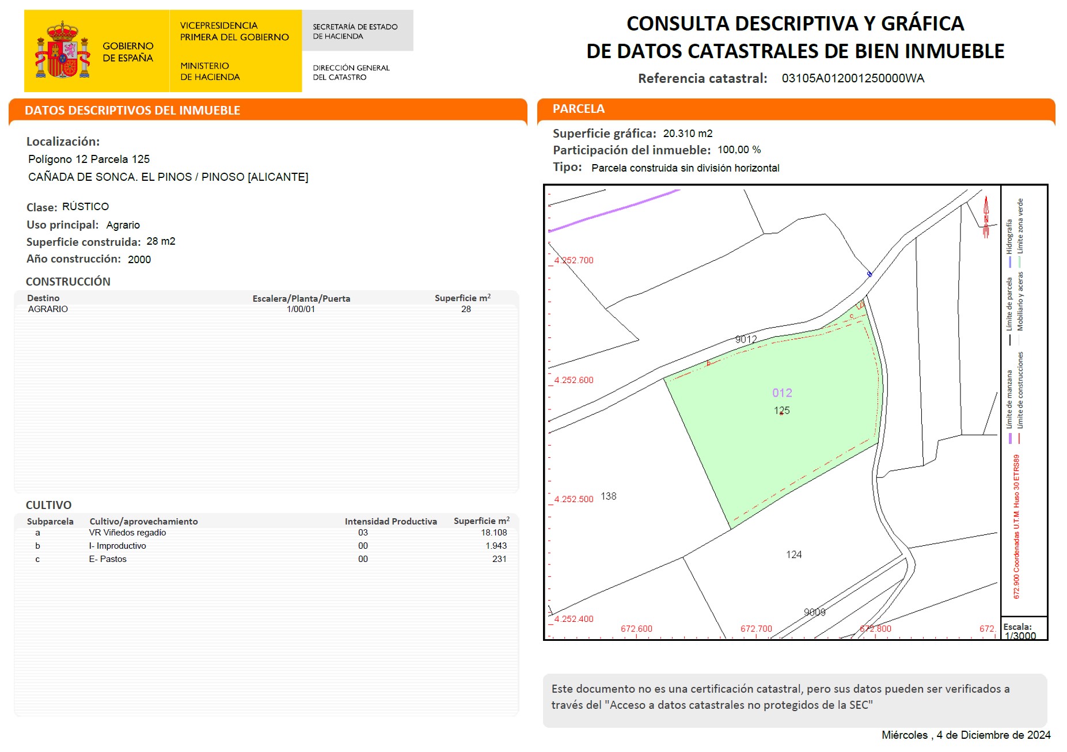Click 'VICEPRESIDENCIA PRIMERA DEL GOBIERNO' heading
Viewport: 1067px width, 752px height.
click(x=234, y=31)
